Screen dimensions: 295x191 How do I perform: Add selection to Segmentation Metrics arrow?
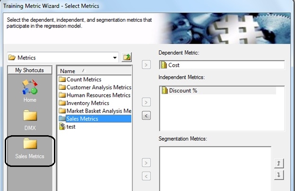(146, 163)
